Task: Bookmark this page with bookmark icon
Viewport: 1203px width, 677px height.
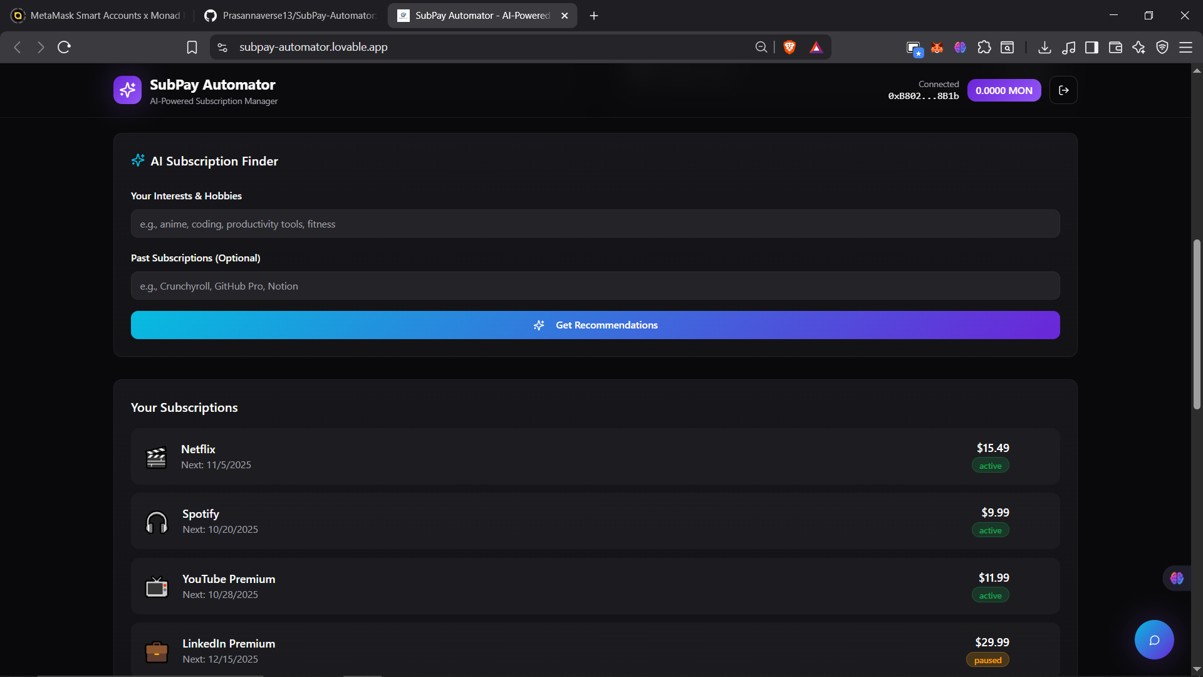Action: (192, 47)
